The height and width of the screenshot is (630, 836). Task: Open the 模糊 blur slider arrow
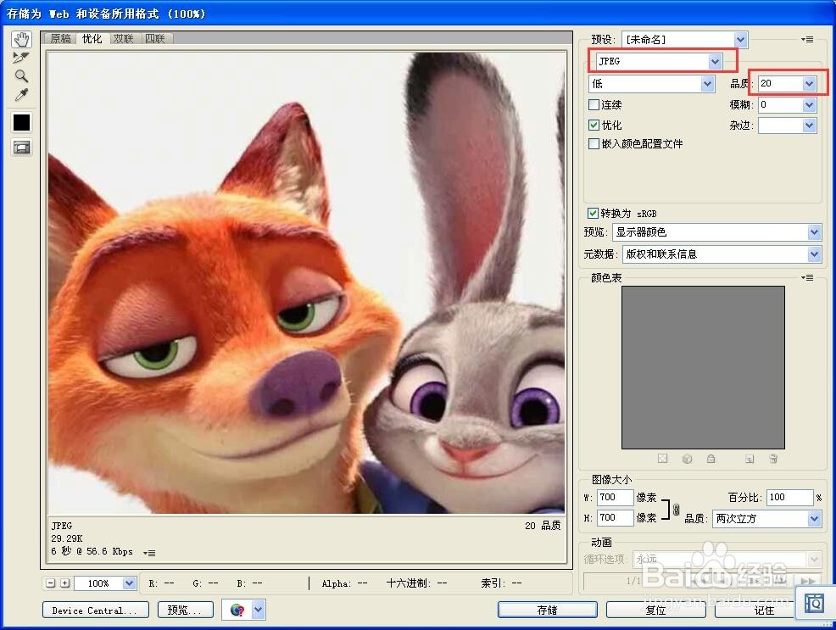click(809, 105)
